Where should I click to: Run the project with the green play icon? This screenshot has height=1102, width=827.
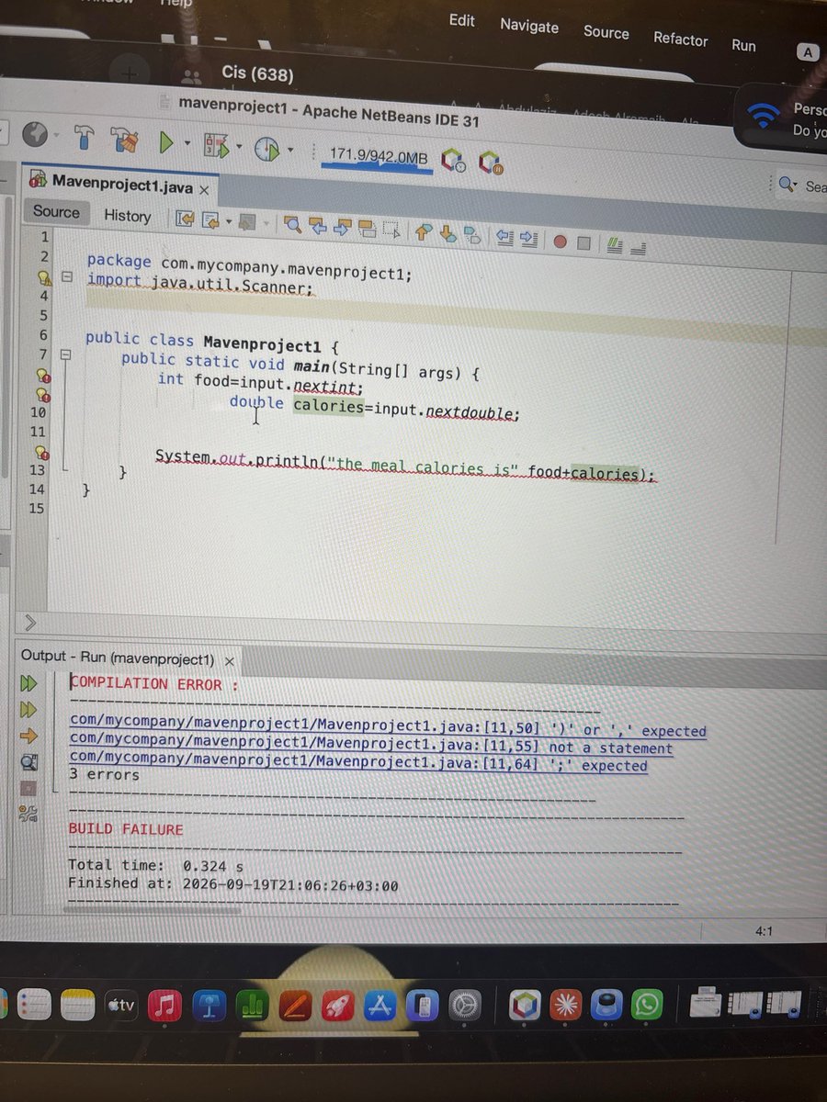click(x=166, y=143)
